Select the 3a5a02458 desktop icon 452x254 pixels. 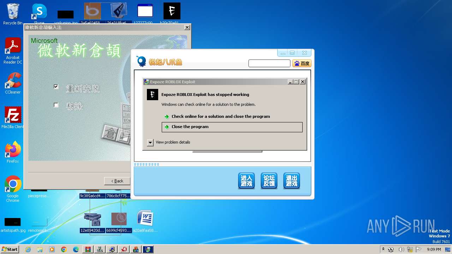[x=92, y=13]
